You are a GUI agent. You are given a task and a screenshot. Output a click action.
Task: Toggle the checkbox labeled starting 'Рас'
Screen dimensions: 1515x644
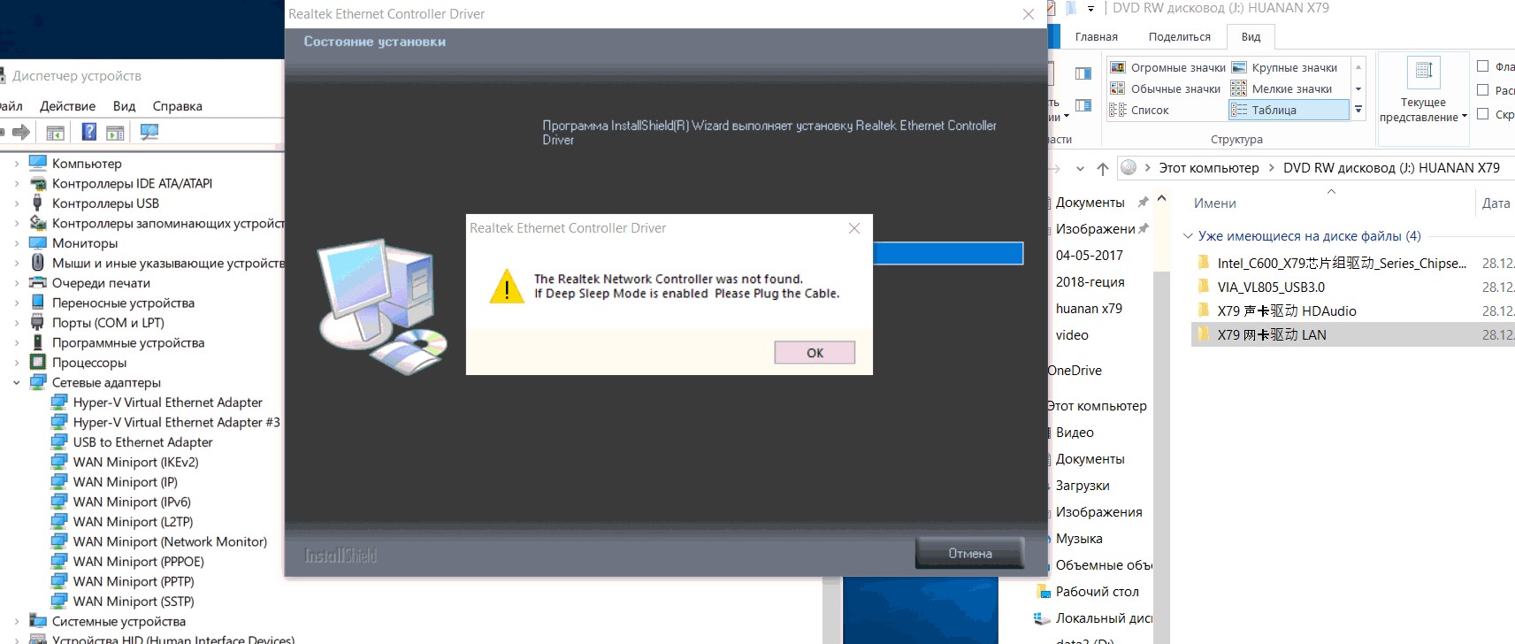point(1483,90)
